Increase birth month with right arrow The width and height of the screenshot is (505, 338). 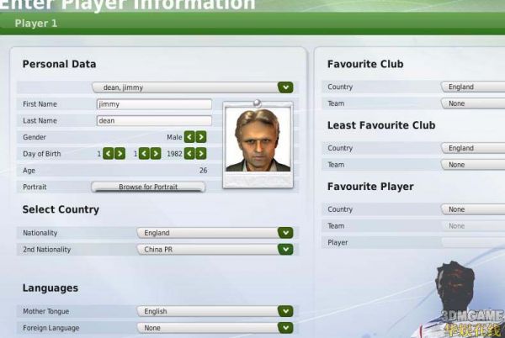(156, 154)
